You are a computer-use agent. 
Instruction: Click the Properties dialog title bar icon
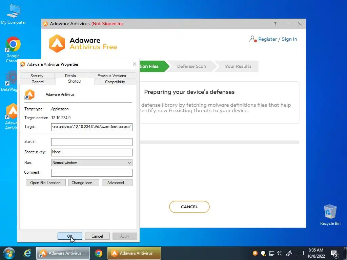pyautogui.click(x=23, y=64)
